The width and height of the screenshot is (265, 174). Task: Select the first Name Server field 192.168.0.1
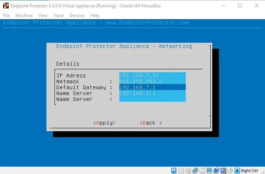[x=153, y=93]
